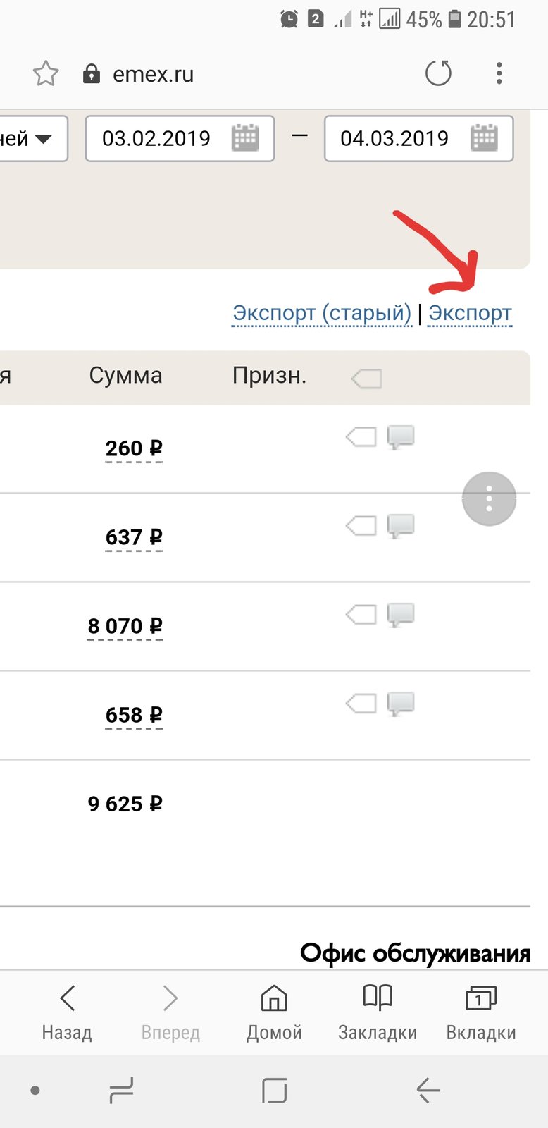Open Закладки bookmarks

tap(378, 1013)
